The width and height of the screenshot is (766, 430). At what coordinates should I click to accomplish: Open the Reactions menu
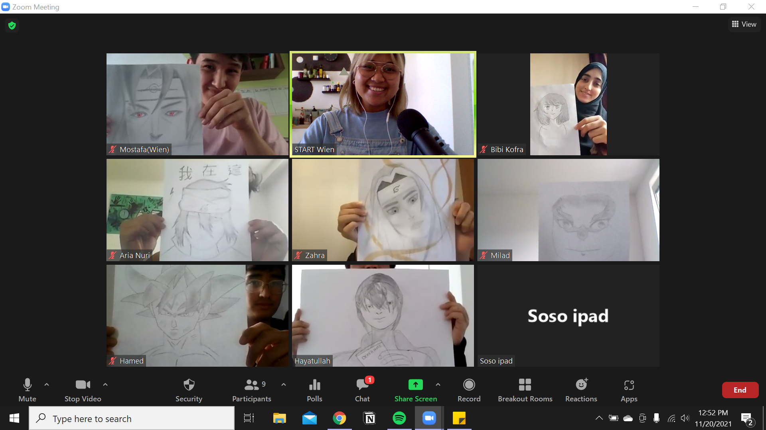point(581,390)
